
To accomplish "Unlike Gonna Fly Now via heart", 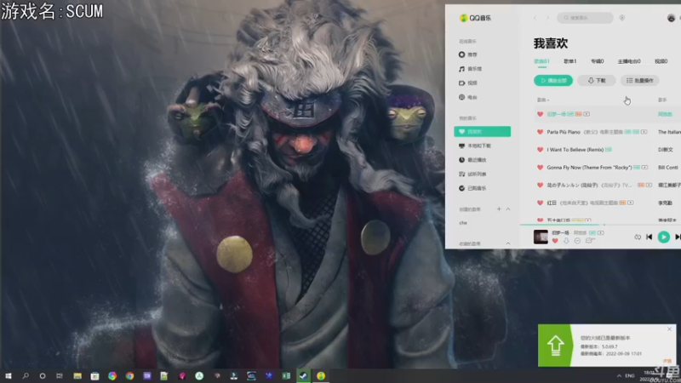I will [x=540, y=167].
